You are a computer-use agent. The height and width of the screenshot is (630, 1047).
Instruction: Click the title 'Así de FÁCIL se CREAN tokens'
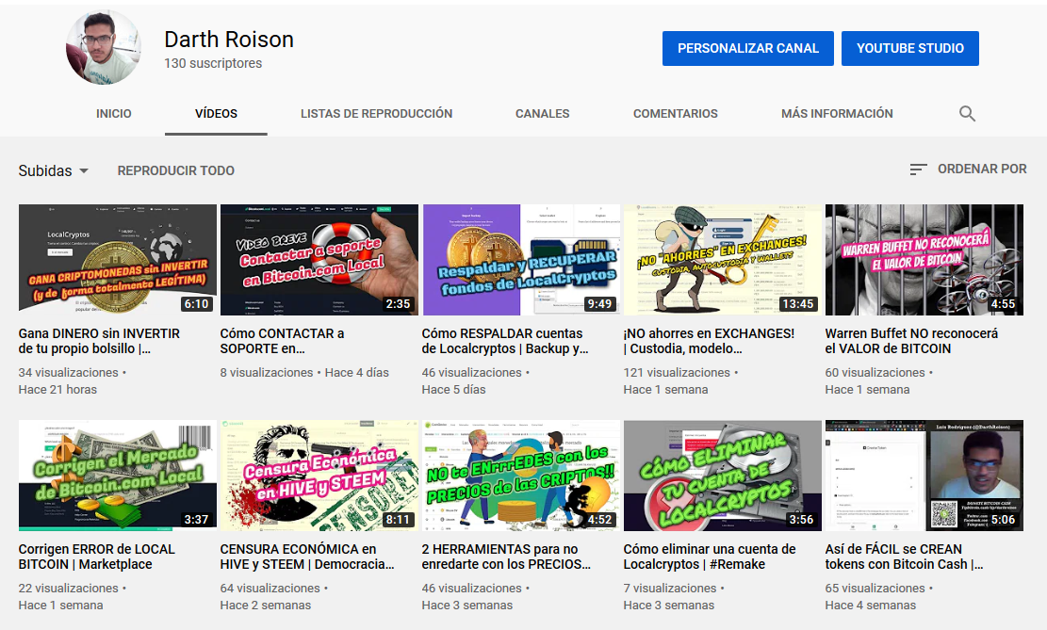point(904,557)
